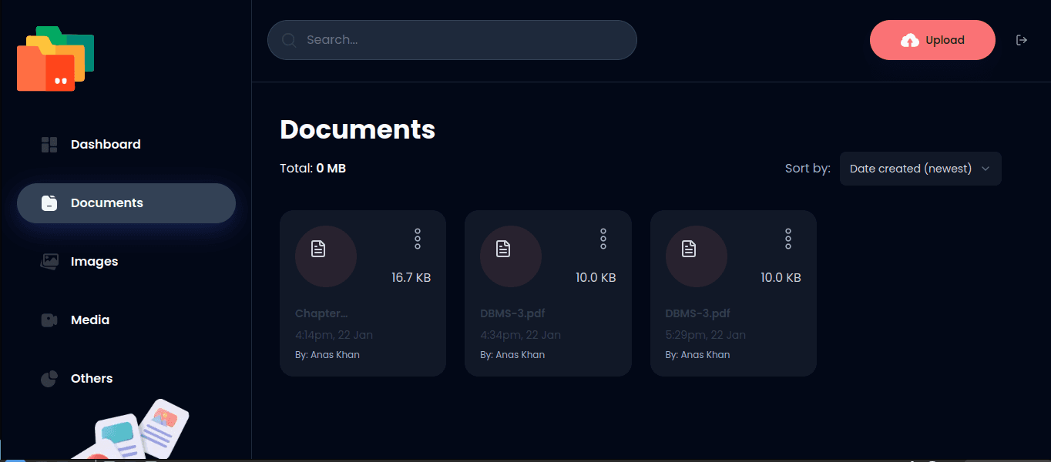The image size is (1051, 462).
Task: Open the three-dot menu on the 4:34pm DBMS-3.pdf card
Action: coord(603,239)
